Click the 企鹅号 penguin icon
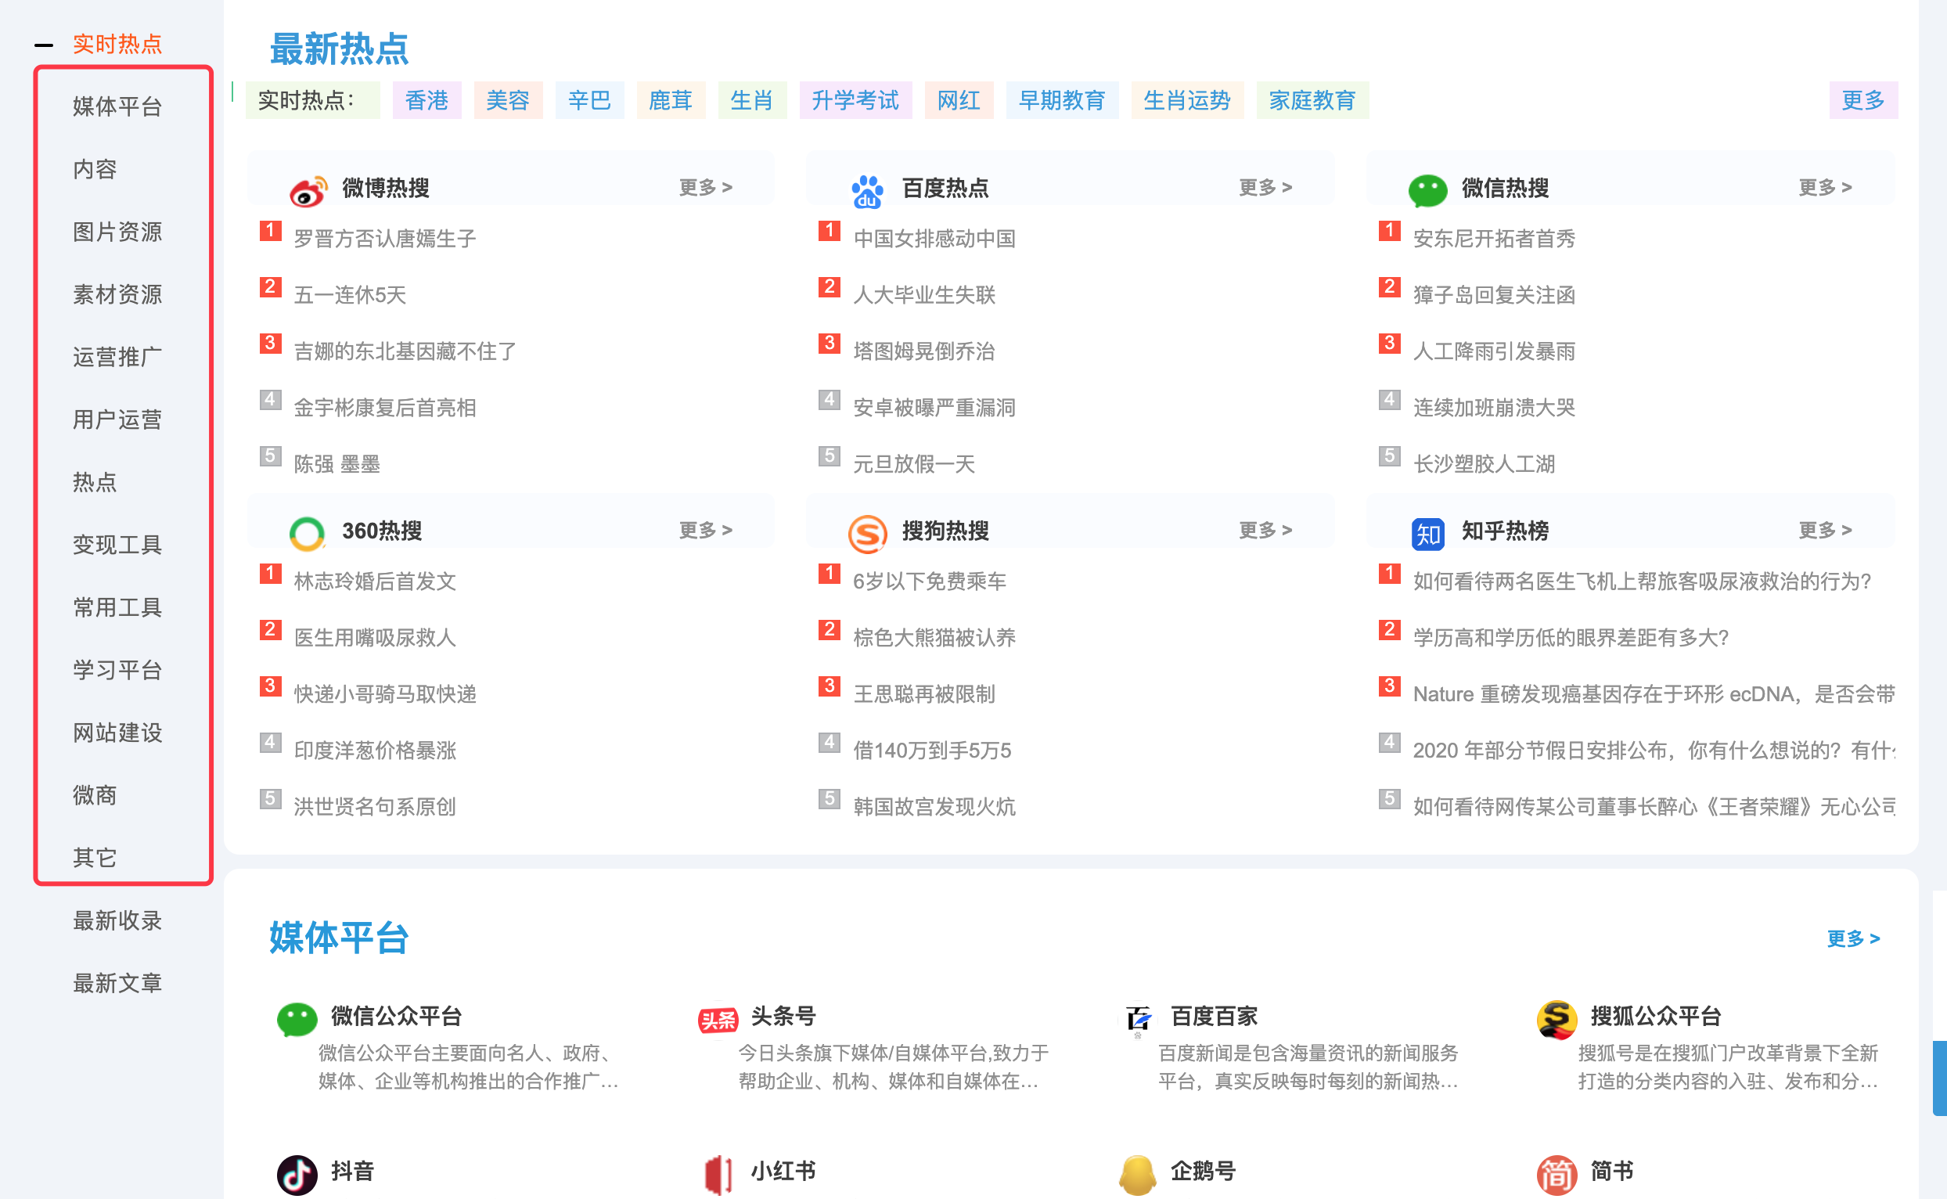 (1138, 1175)
